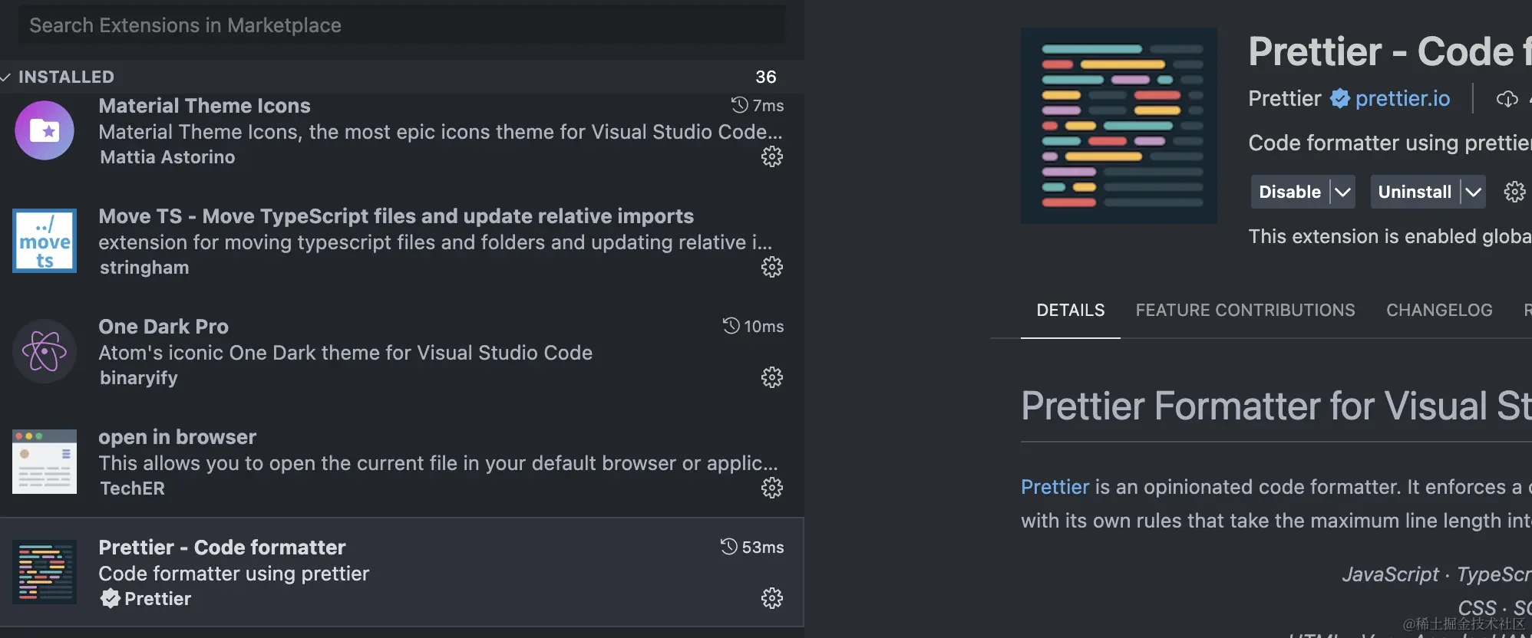The height and width of the screenshot is (638, 1532).
Task: Click manage gear for One Dark Pro
Action: pos(771,377)
